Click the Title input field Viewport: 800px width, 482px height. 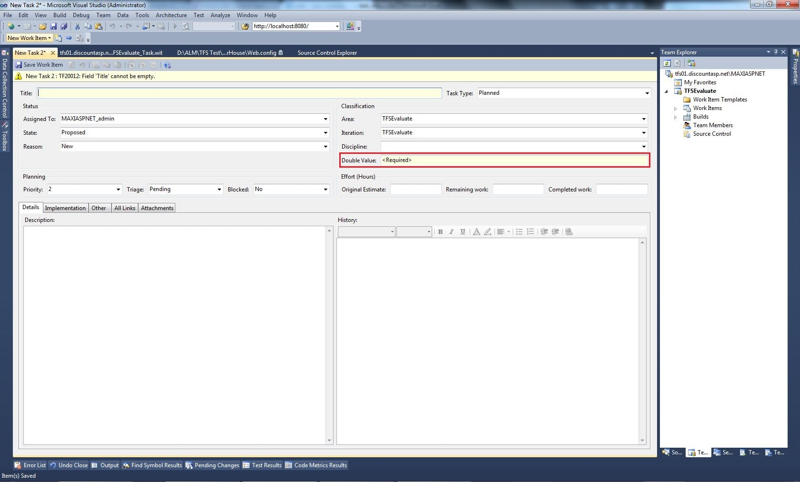[240, 93]
